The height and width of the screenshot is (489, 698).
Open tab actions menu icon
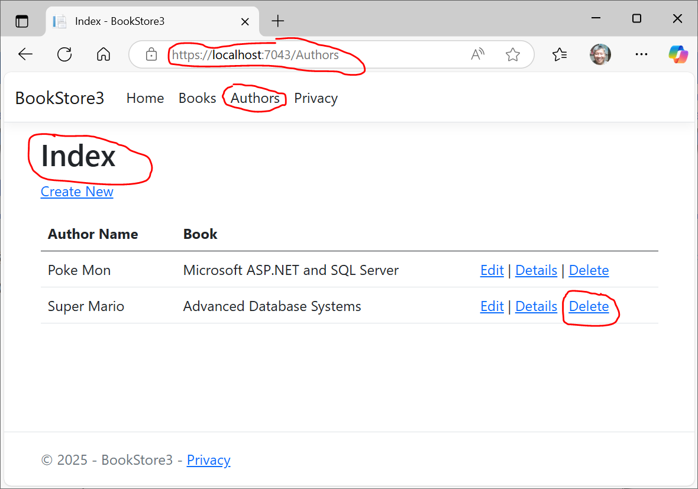[x=22, y=21]
